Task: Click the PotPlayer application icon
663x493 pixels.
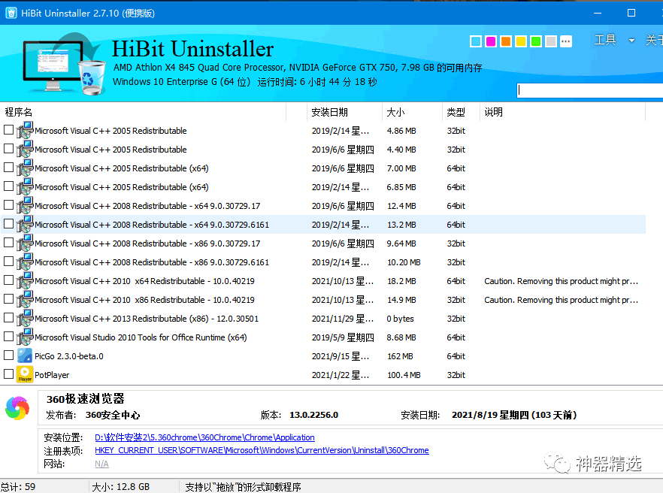Action: click(25, 374)
